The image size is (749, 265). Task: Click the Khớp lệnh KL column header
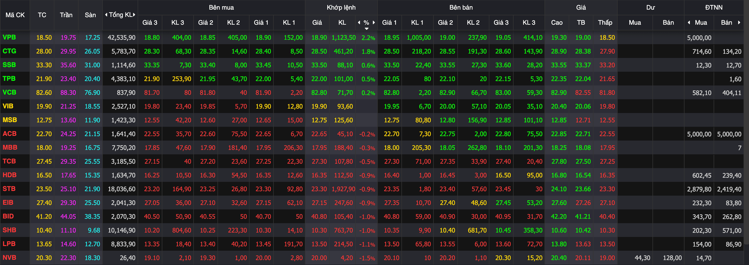(x=342, y=23)
